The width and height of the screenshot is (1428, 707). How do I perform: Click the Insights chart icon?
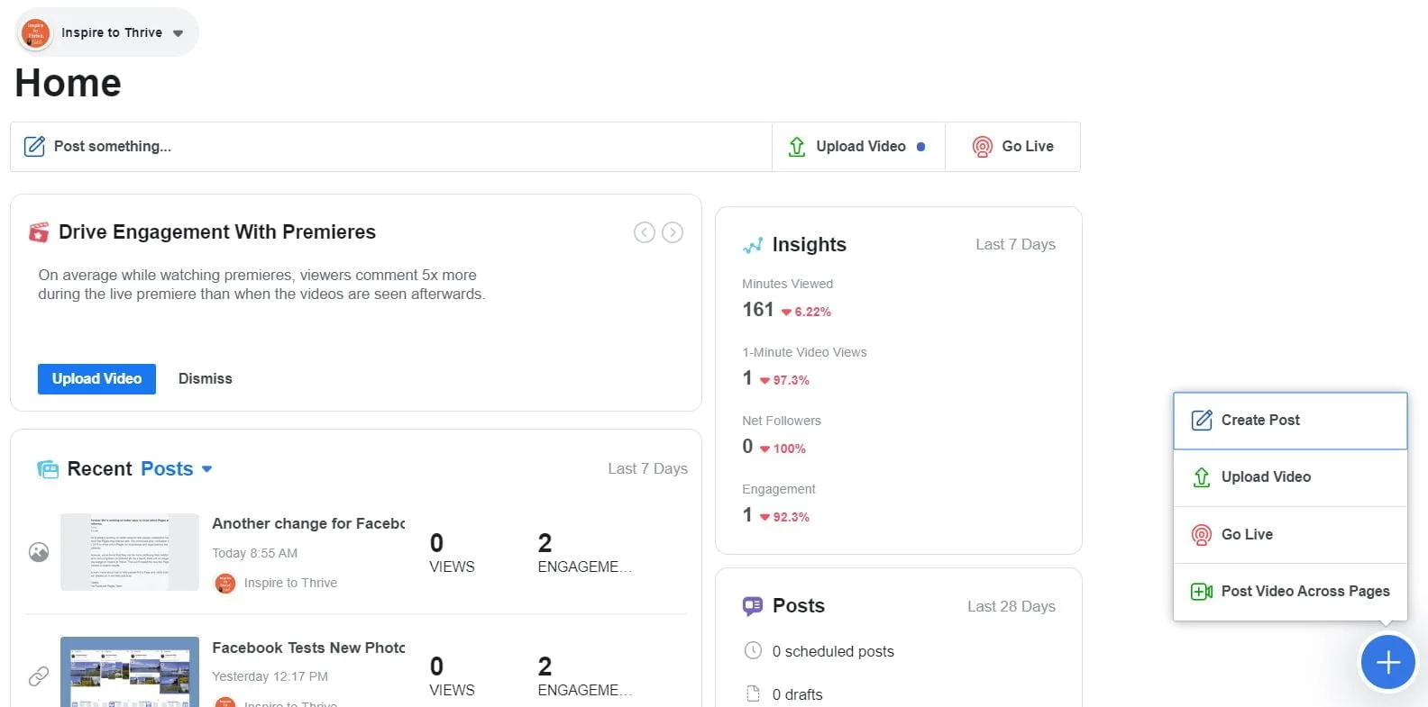(x=753, y=245)
